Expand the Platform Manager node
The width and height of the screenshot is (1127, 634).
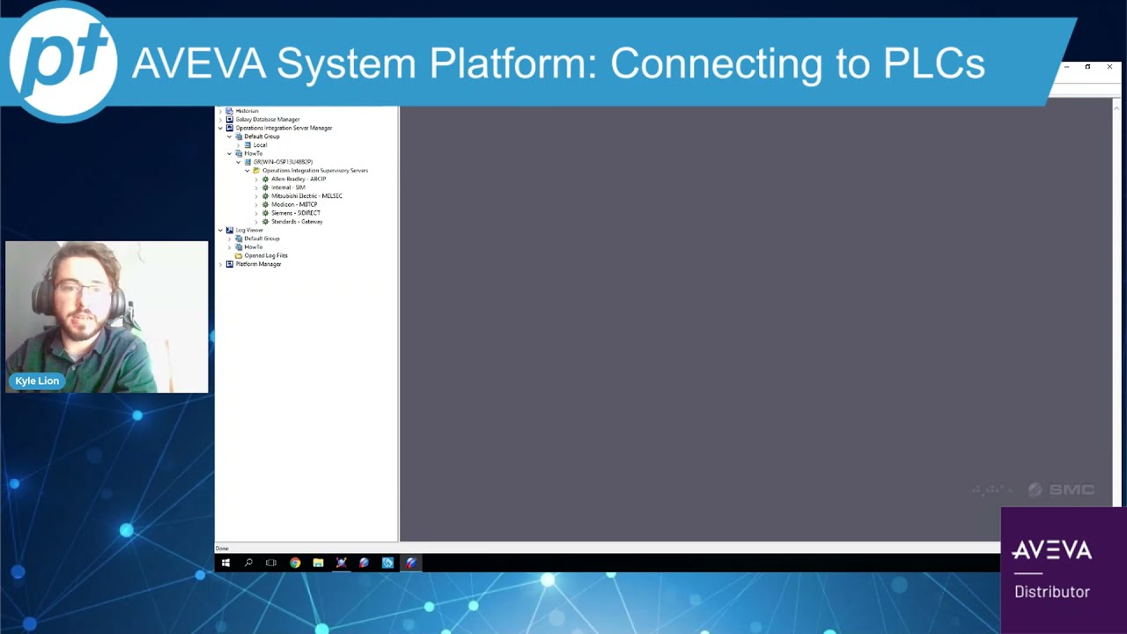[220, 264]
